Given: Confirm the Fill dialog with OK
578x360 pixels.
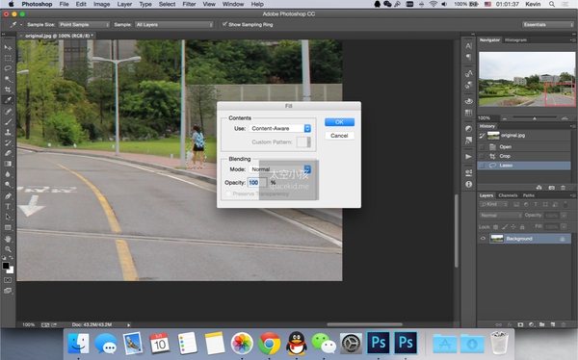Looking at the screenshot, I should [x=339, y=122].
